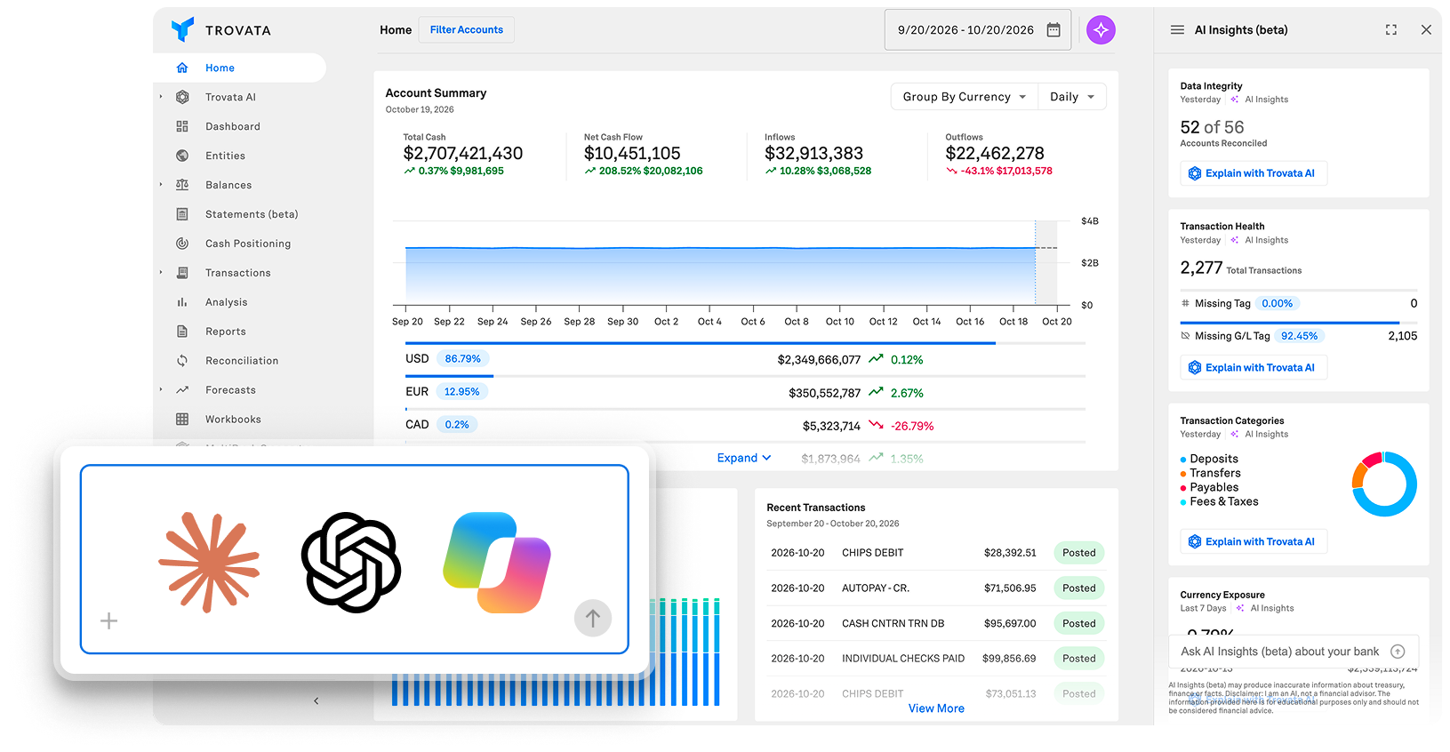Image resolution: width=1450 pixels, height=752 pixels.
Task: Click the plus icon in prompt box
Action: (x=108, y=620)
